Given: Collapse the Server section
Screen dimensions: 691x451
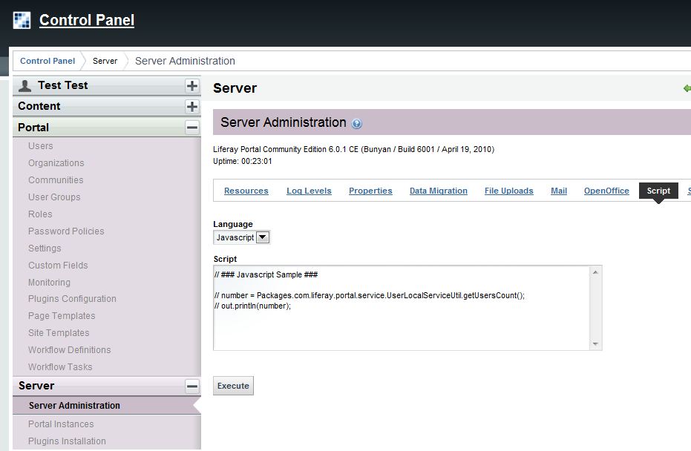Looking at the screenshot, I should (x=192, y=386).
